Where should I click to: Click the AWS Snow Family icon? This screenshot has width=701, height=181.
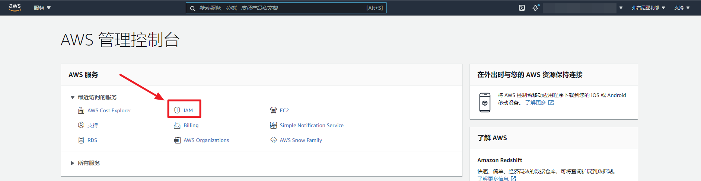[x=273, y=140]
